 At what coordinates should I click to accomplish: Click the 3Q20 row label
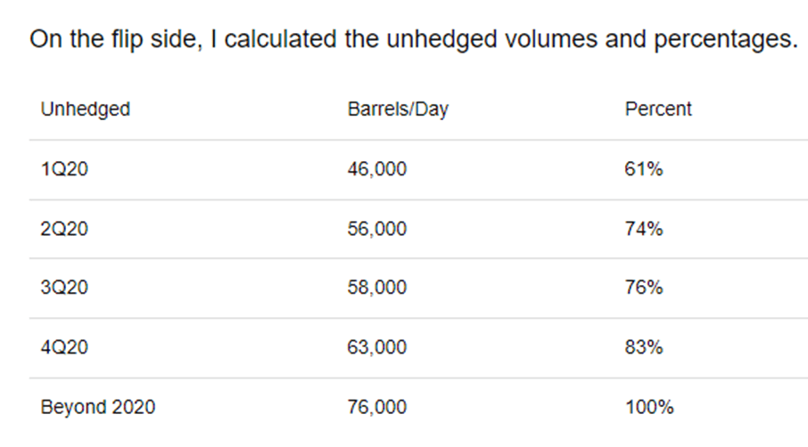(64, 288)
